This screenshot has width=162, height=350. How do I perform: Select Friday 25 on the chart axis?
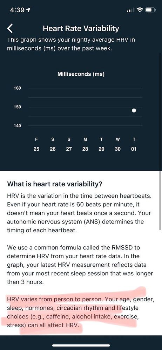pos(36,144)
